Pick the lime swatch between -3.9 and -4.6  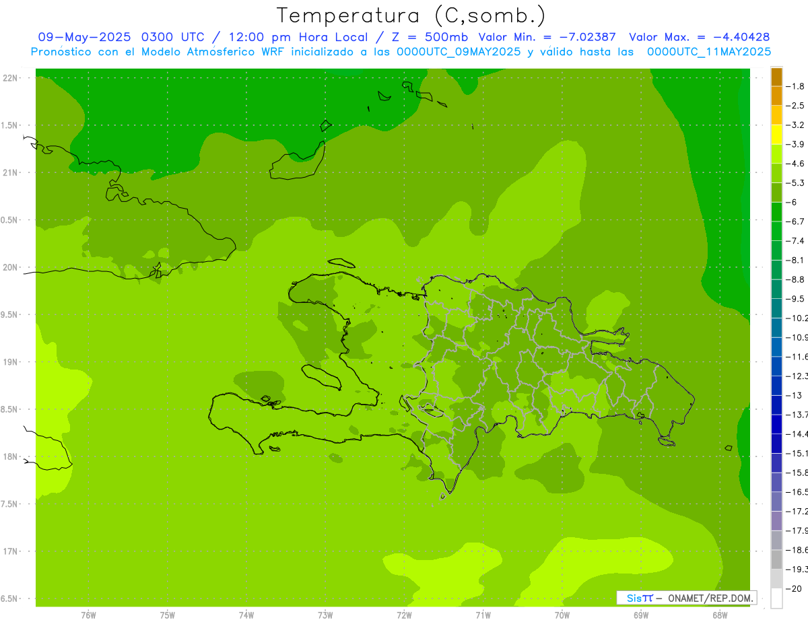point(776,154)
